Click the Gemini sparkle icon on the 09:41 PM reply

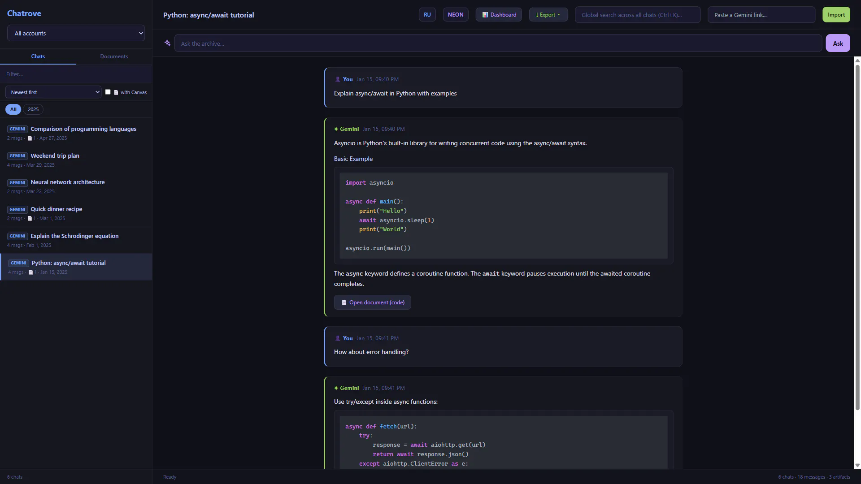pyautogui.click(x=336, y=388)
